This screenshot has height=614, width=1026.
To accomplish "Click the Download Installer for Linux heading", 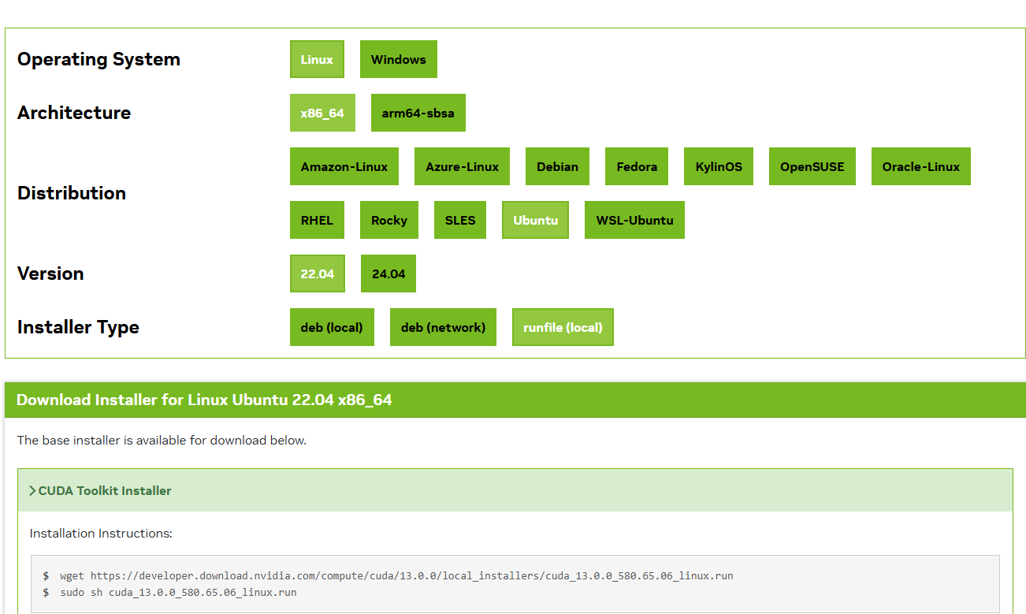I will click(x=204, y=400).
